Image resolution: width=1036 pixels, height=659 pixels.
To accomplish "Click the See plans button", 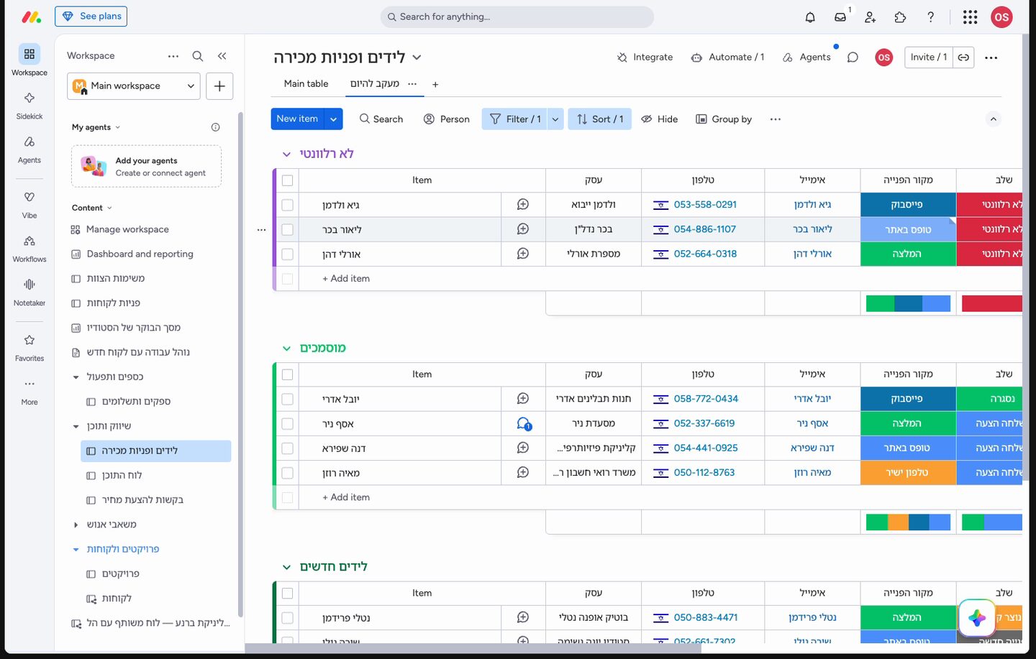I will pyautogui.click(x=91, y=17).
